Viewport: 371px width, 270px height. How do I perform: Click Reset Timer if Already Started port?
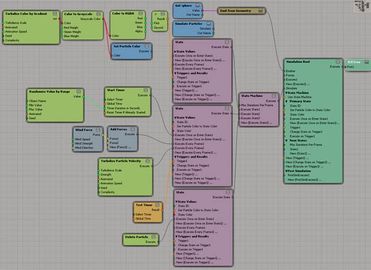pyautogui.click(x=105, y=112)
